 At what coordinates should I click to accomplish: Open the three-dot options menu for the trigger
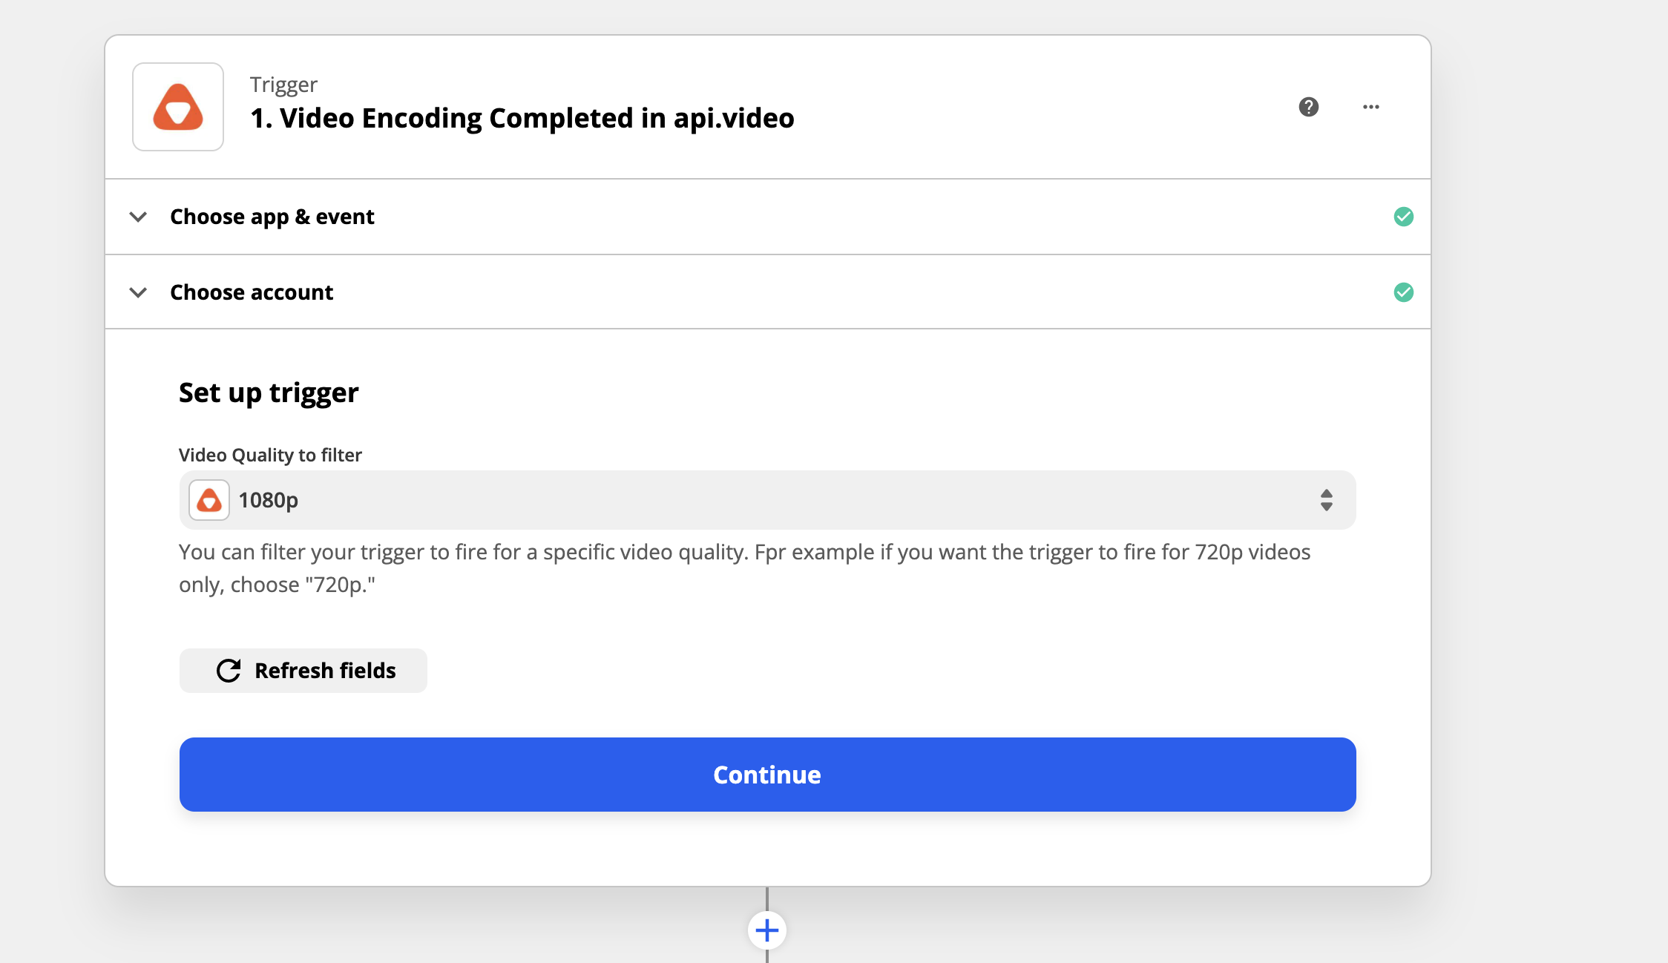(x=1371, y=107)
